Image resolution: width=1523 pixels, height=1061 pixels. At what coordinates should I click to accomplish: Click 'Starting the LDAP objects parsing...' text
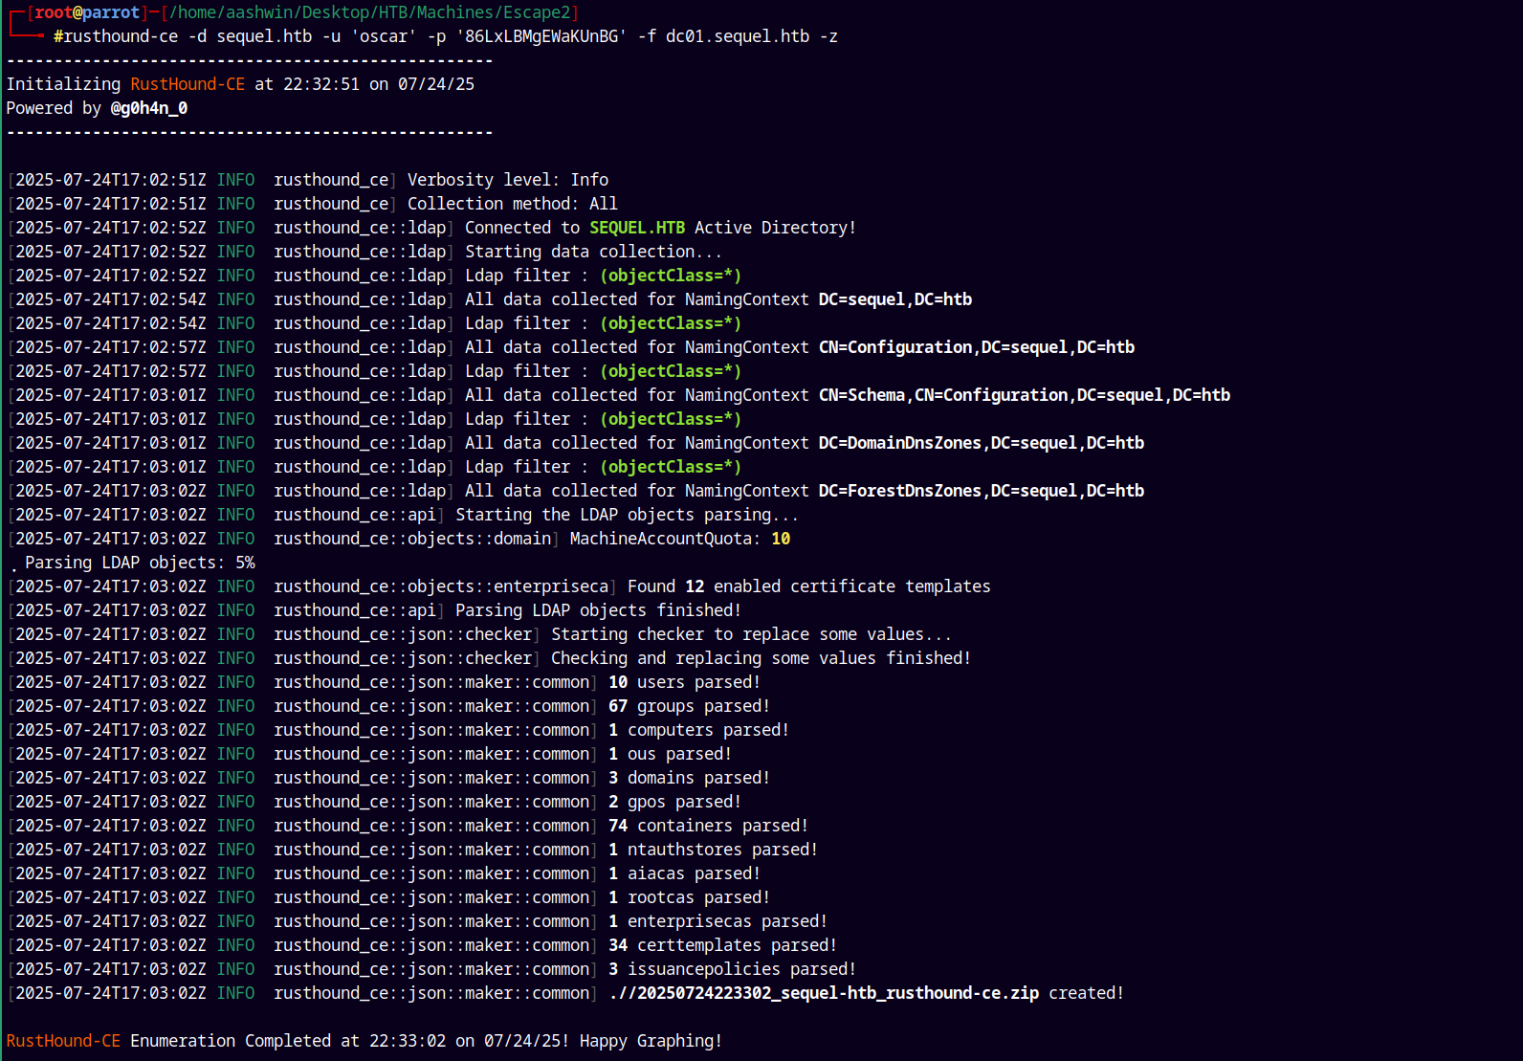coord(627,515)
